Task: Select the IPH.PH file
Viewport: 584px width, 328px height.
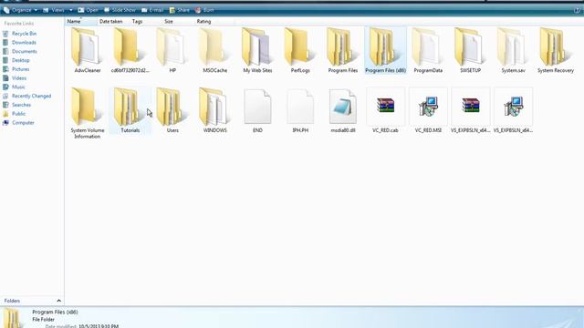Action: tap(300, 110)
